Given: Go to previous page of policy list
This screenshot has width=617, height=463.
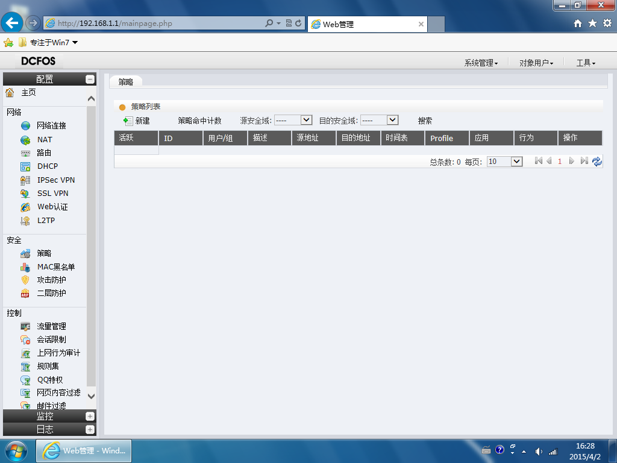Looking at the screenshot, I should pyautogui.click(x=549, y=160).
